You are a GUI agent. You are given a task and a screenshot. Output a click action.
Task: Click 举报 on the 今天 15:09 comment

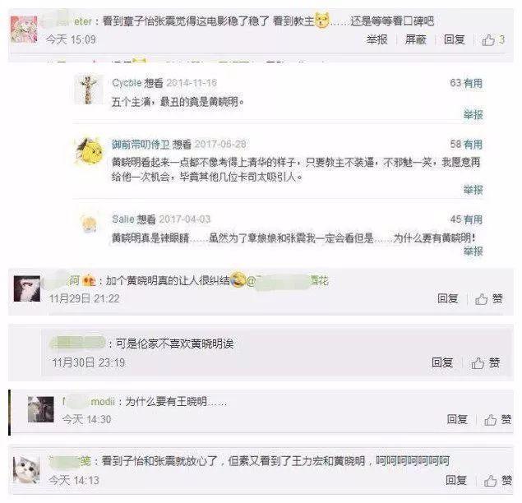click(376, 39)
